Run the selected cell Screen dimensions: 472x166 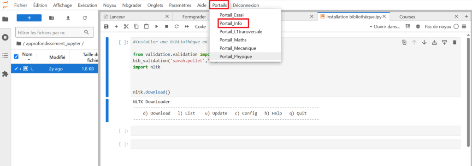coord(157,26)
